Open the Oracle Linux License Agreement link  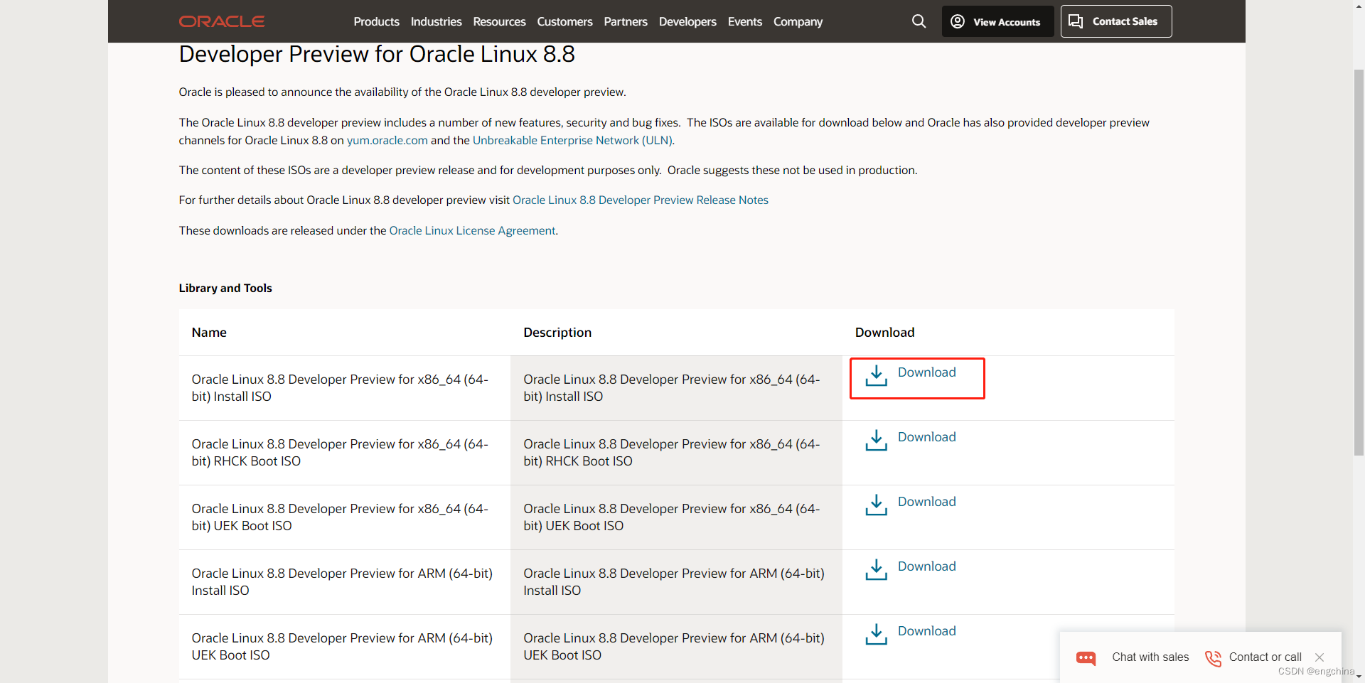[x=471, y=230]
